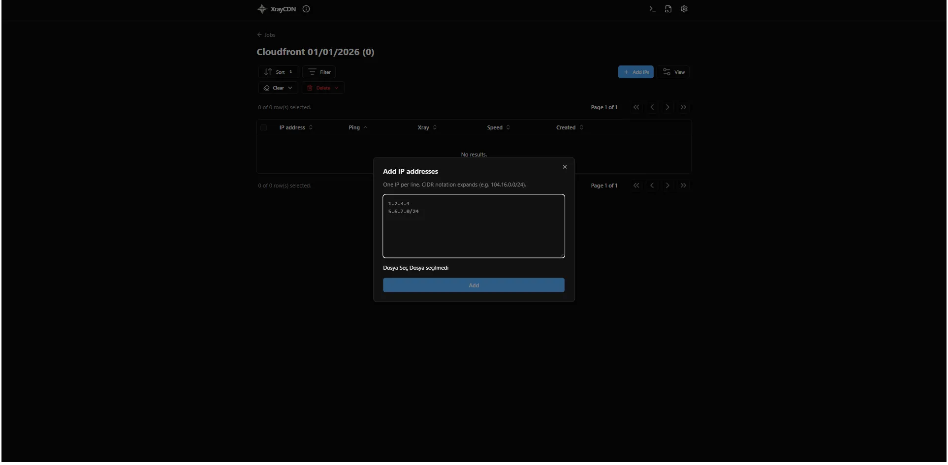Close the Add IP addresses dialog
The image size is (948, 465).
coord(565,167)
